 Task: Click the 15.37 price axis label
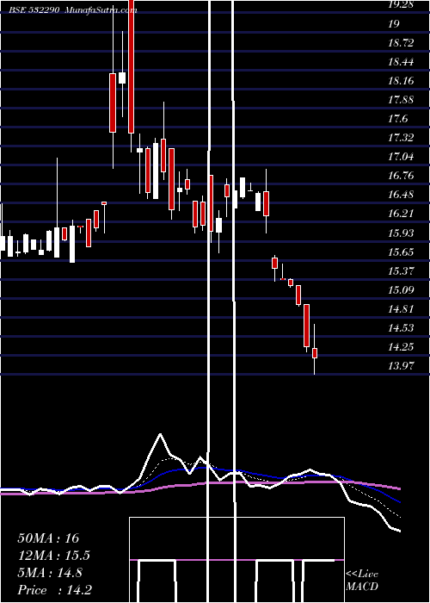[401, 270]
